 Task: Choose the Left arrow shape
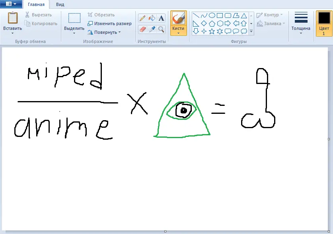tap(236, 23)
